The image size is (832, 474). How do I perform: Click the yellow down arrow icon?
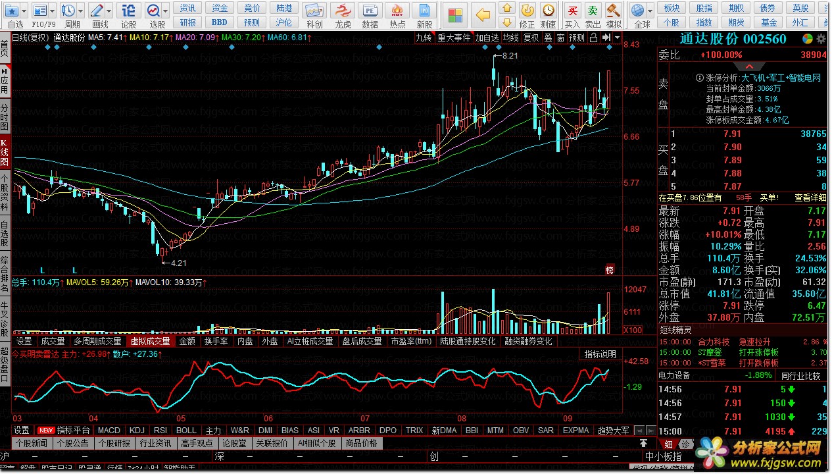pyautogui.click(x=506, y=23)
